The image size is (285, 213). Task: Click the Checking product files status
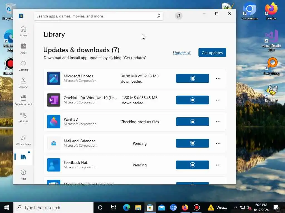(140, 122)
